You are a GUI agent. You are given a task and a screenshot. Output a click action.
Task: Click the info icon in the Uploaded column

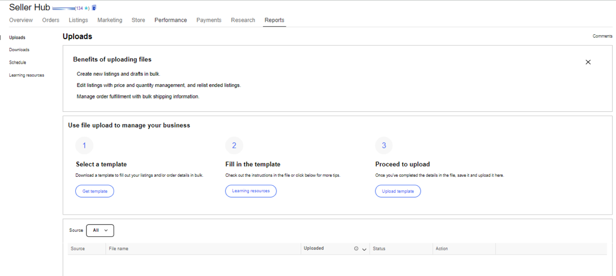coord(356,248)
